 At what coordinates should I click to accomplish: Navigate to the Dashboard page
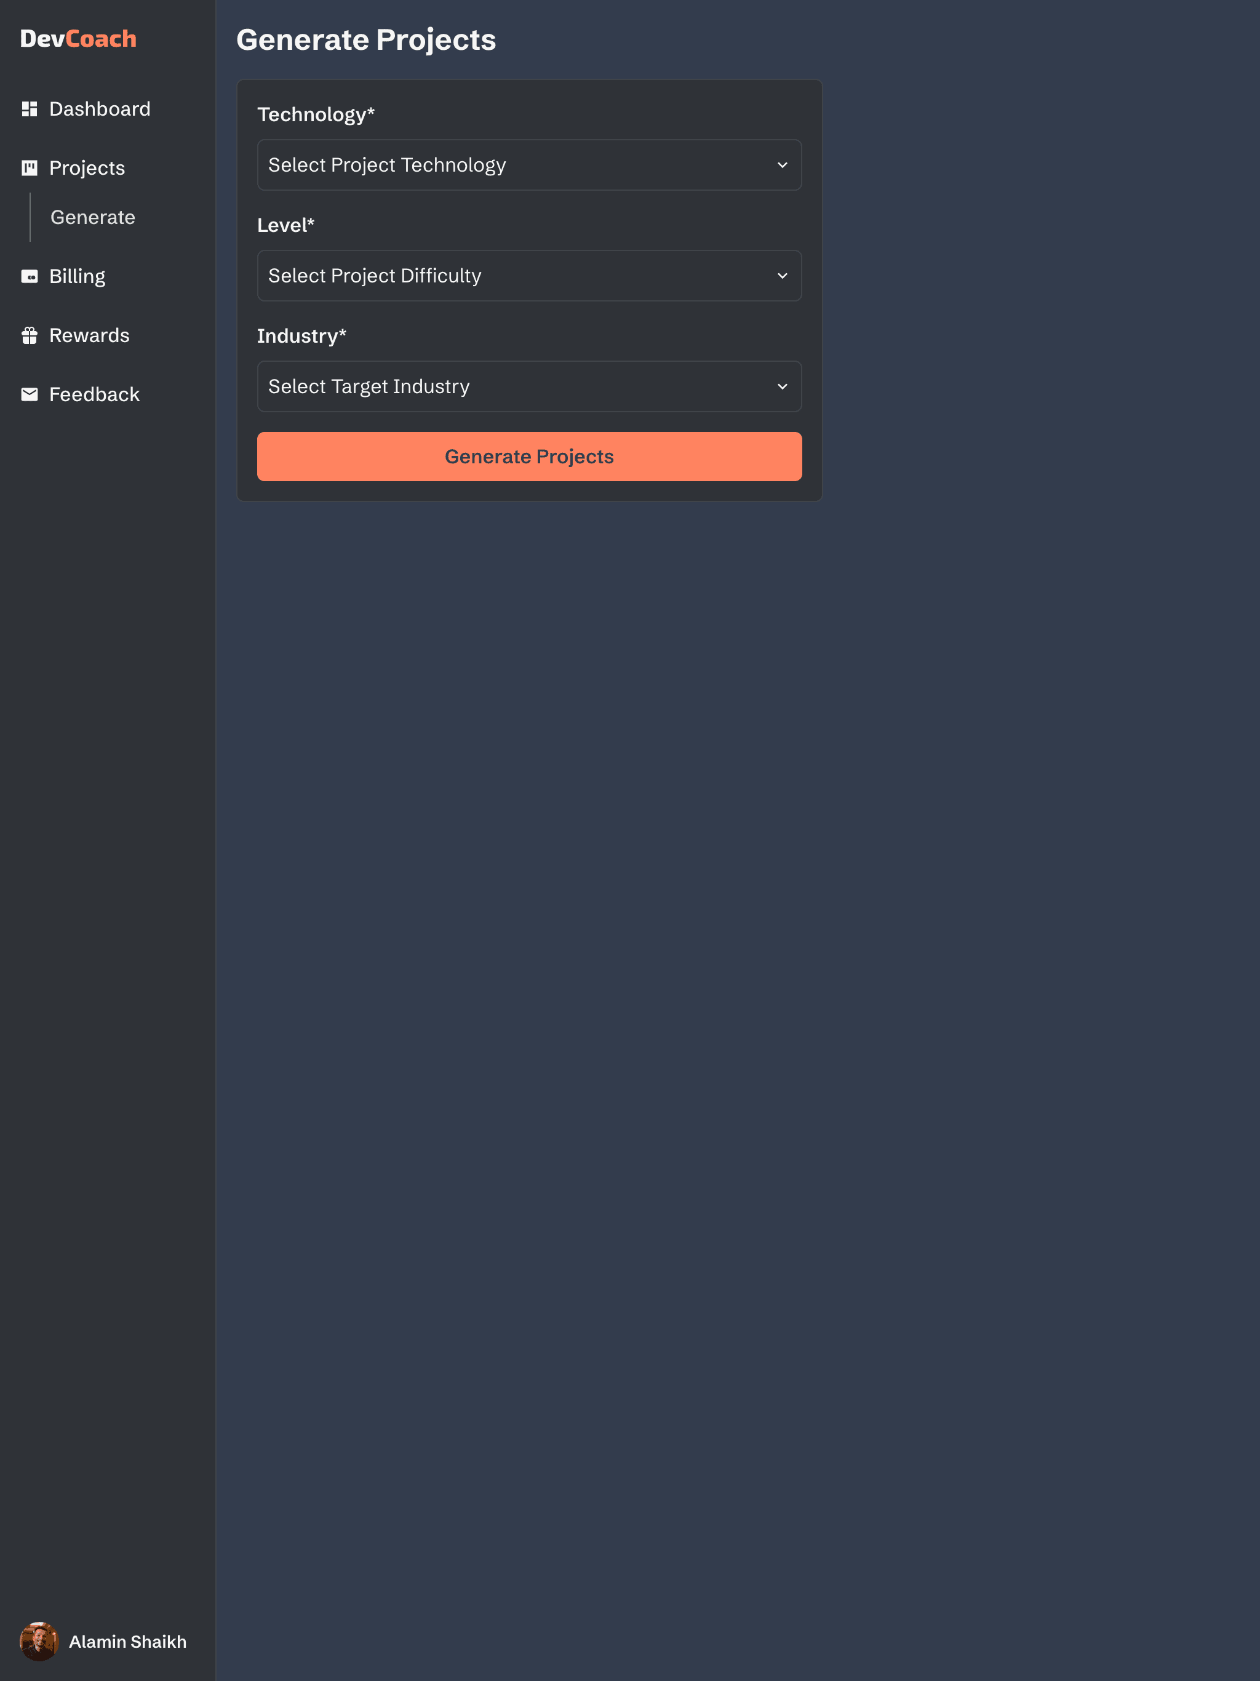pos(100,108)
